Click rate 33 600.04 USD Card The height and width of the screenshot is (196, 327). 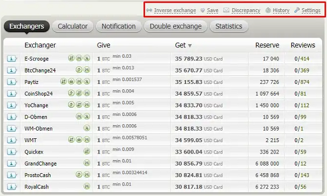coord(199,152)
